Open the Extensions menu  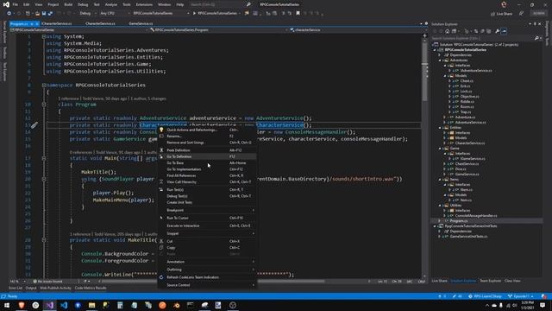click(x=144, y=4)
